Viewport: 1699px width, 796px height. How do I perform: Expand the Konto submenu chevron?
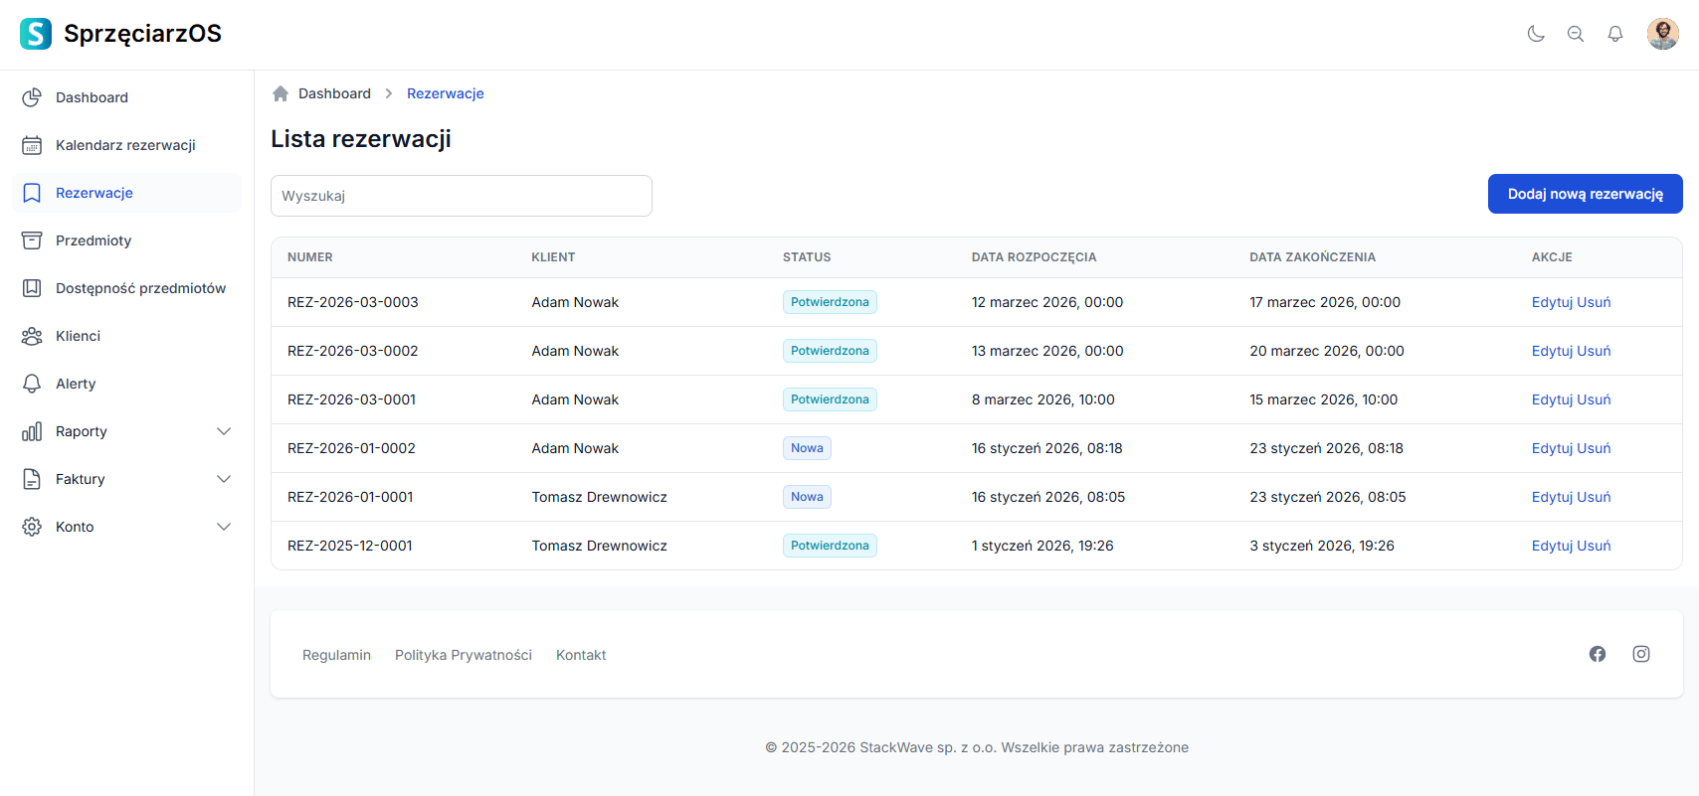pyautogui.click(x=224, y=527)
